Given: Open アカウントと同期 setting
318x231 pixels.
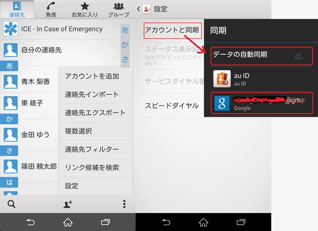Looking at the screenshot, I should (173, 30).
